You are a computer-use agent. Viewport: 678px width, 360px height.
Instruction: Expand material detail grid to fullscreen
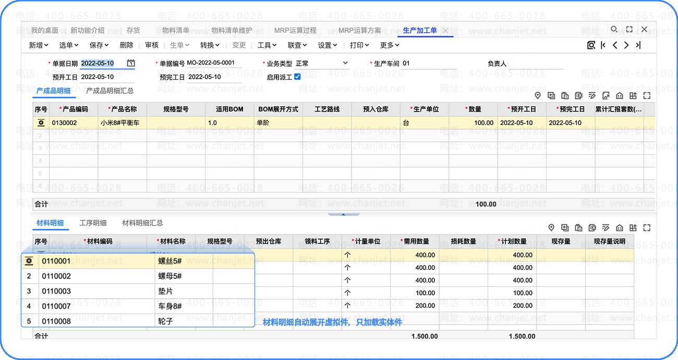tap(647, 228)
